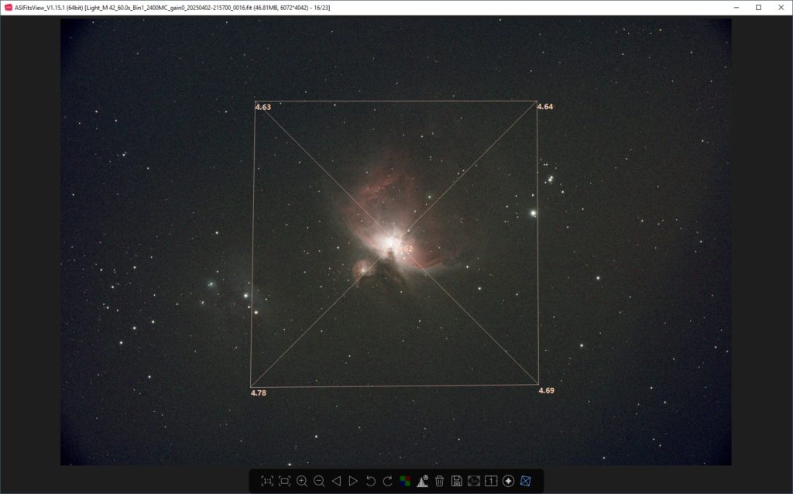The width and height of the screenshot is (793, 494).
Task: Toggle the RGB color debayer icon
Action: [x=405, y=481]
